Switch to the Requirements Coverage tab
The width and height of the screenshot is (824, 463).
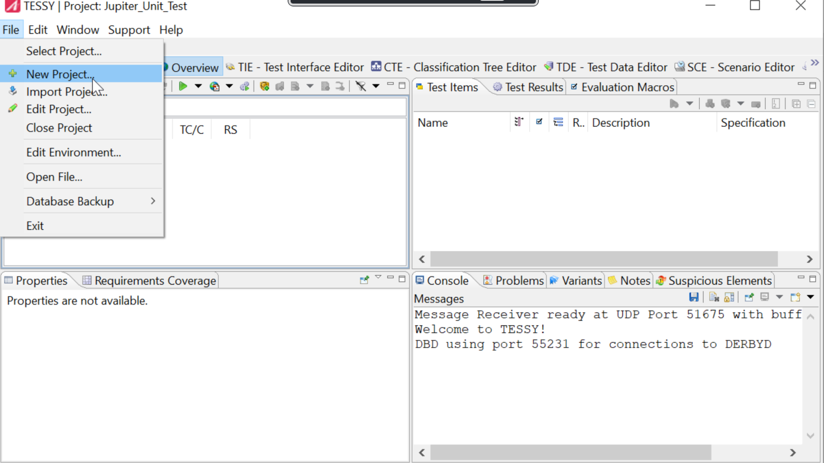[149, 280]
